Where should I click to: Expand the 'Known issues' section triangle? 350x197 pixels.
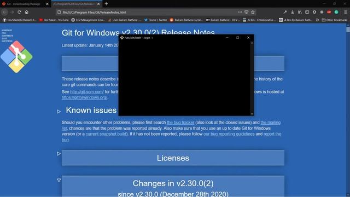pyautogui.click(x=59, y=111)
